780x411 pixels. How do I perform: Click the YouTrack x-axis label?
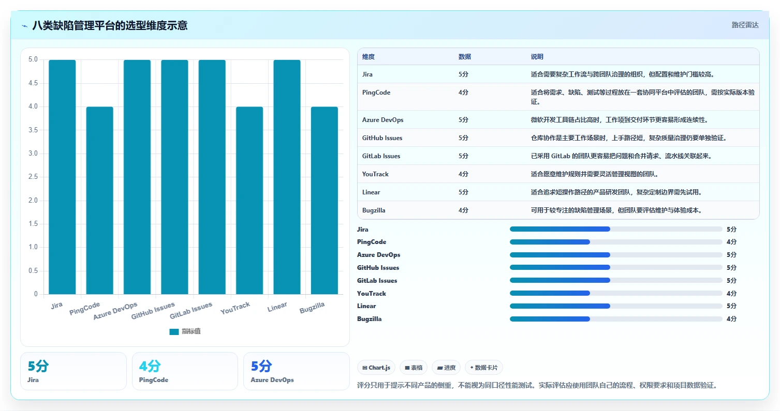click(236, 308)
